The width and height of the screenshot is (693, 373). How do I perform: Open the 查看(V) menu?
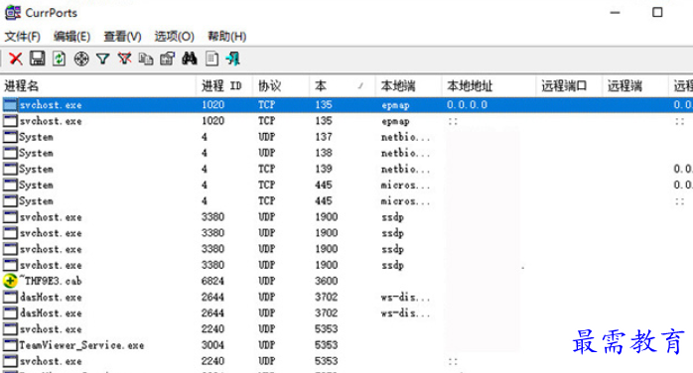(x=122, y=36)
